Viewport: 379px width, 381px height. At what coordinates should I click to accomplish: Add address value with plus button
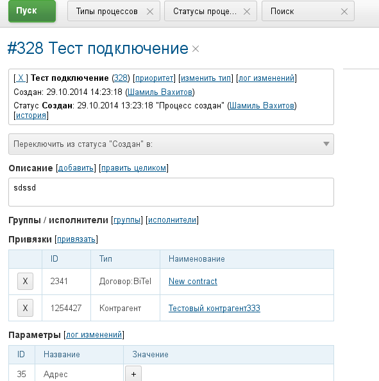point(133,374)
